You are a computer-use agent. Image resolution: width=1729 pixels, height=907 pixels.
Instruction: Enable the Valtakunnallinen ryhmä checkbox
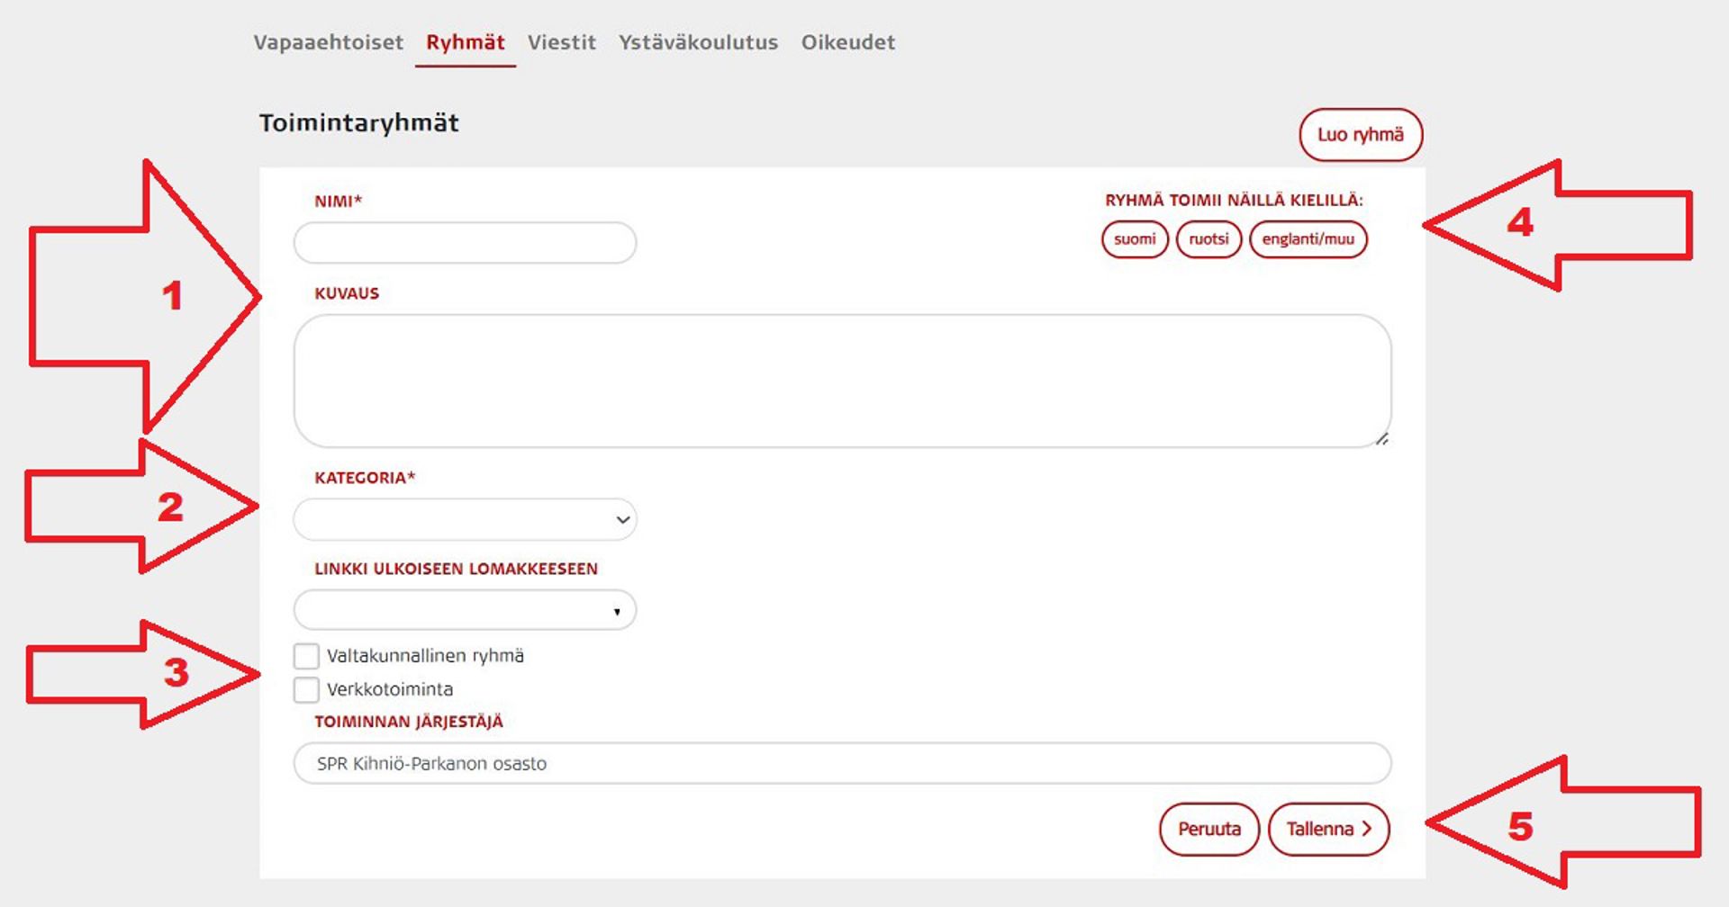[x=306, y=656]
